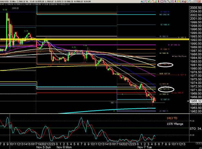Click the 2005.50 price axis label
The image size is (202, 149).
196,8
